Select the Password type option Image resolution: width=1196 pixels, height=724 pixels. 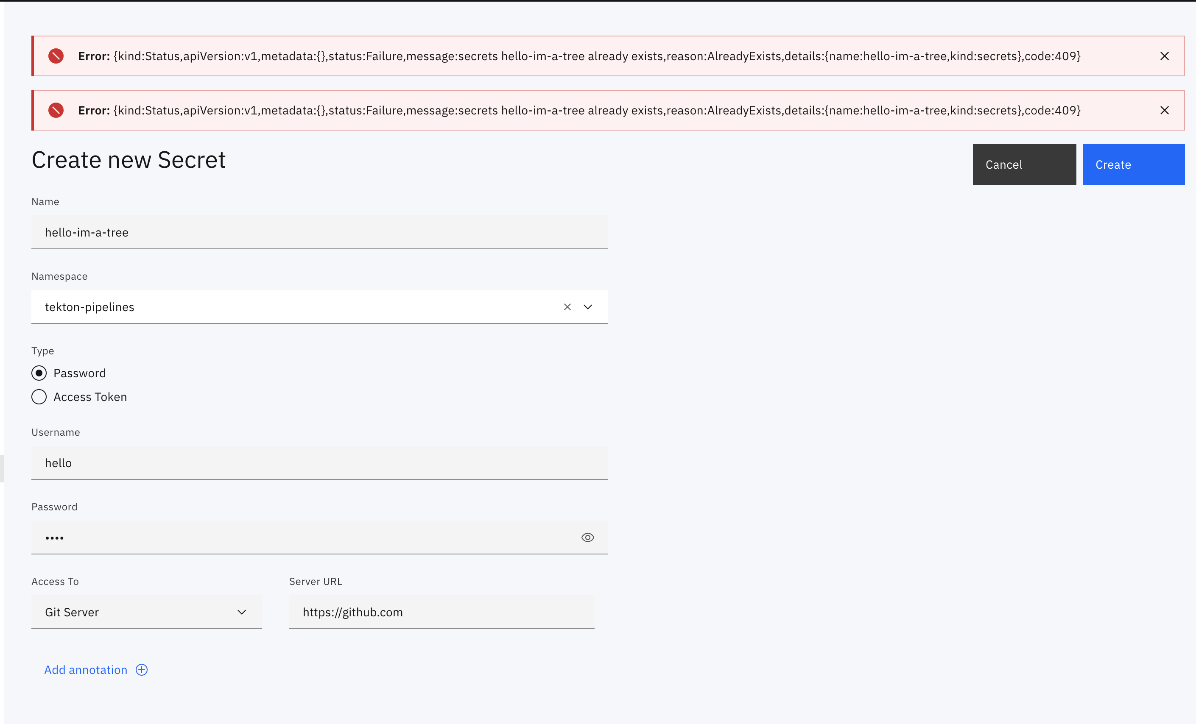coord(39,373)
